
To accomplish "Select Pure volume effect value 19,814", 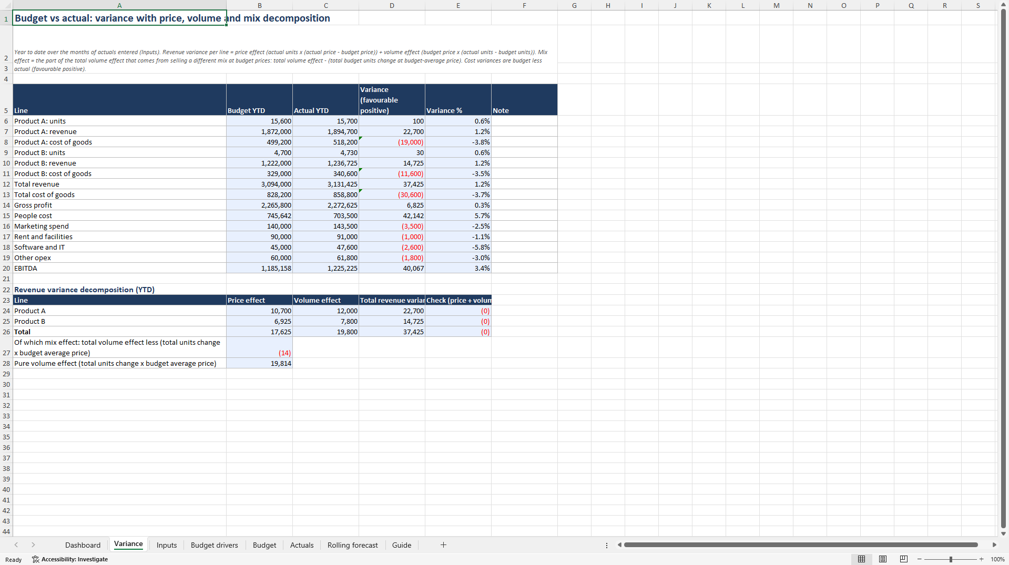I will (259, 363).
